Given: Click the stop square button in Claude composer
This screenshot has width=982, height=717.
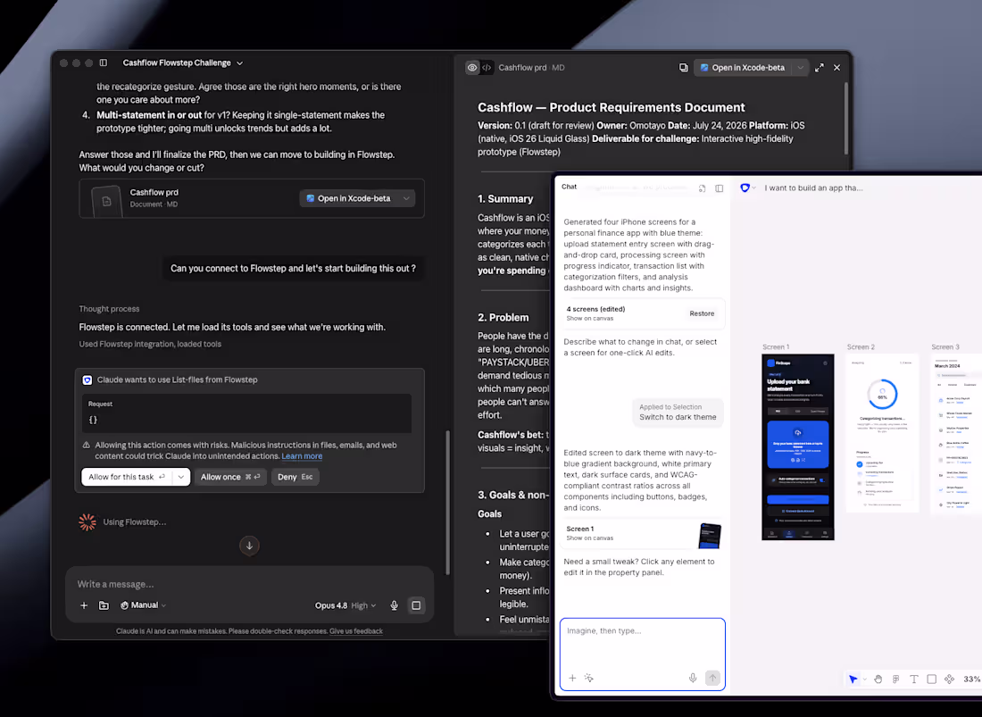Looking at the screenshot, I should 416,605.
